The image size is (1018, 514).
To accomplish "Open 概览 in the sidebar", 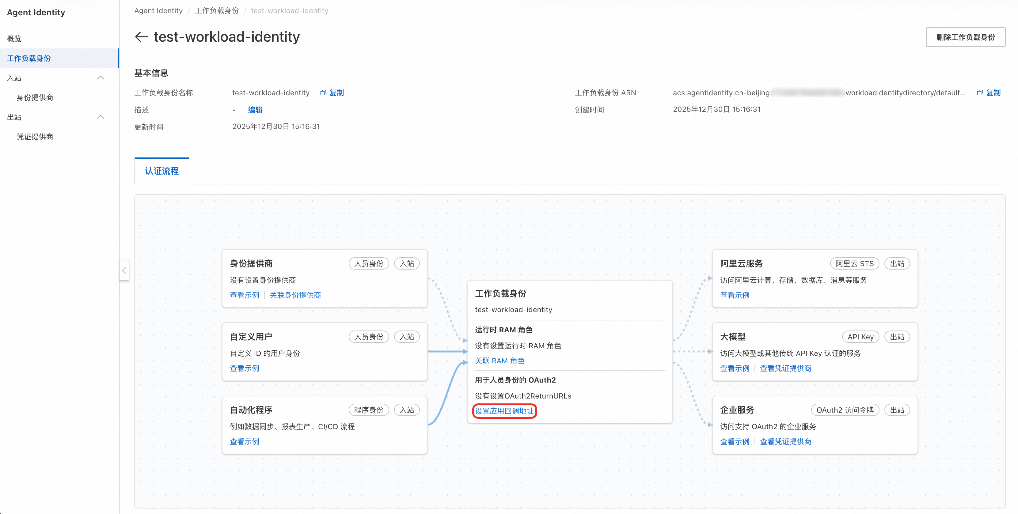I will coord(14,39).
